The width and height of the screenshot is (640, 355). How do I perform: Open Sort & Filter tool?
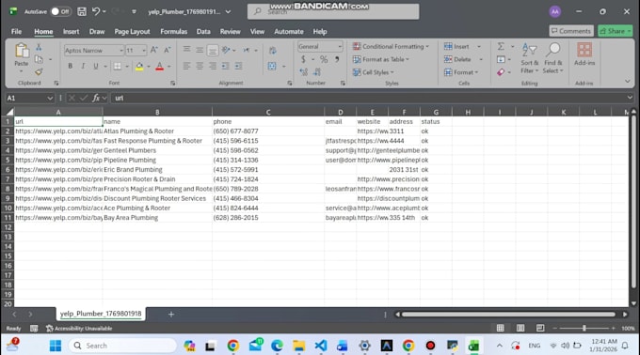point(529,58)
